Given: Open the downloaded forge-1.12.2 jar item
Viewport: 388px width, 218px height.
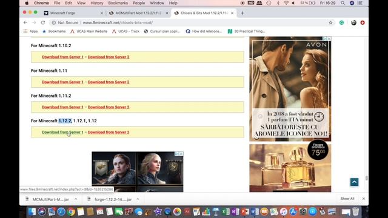Looking at the screenshot, I should tap(109, 199).
